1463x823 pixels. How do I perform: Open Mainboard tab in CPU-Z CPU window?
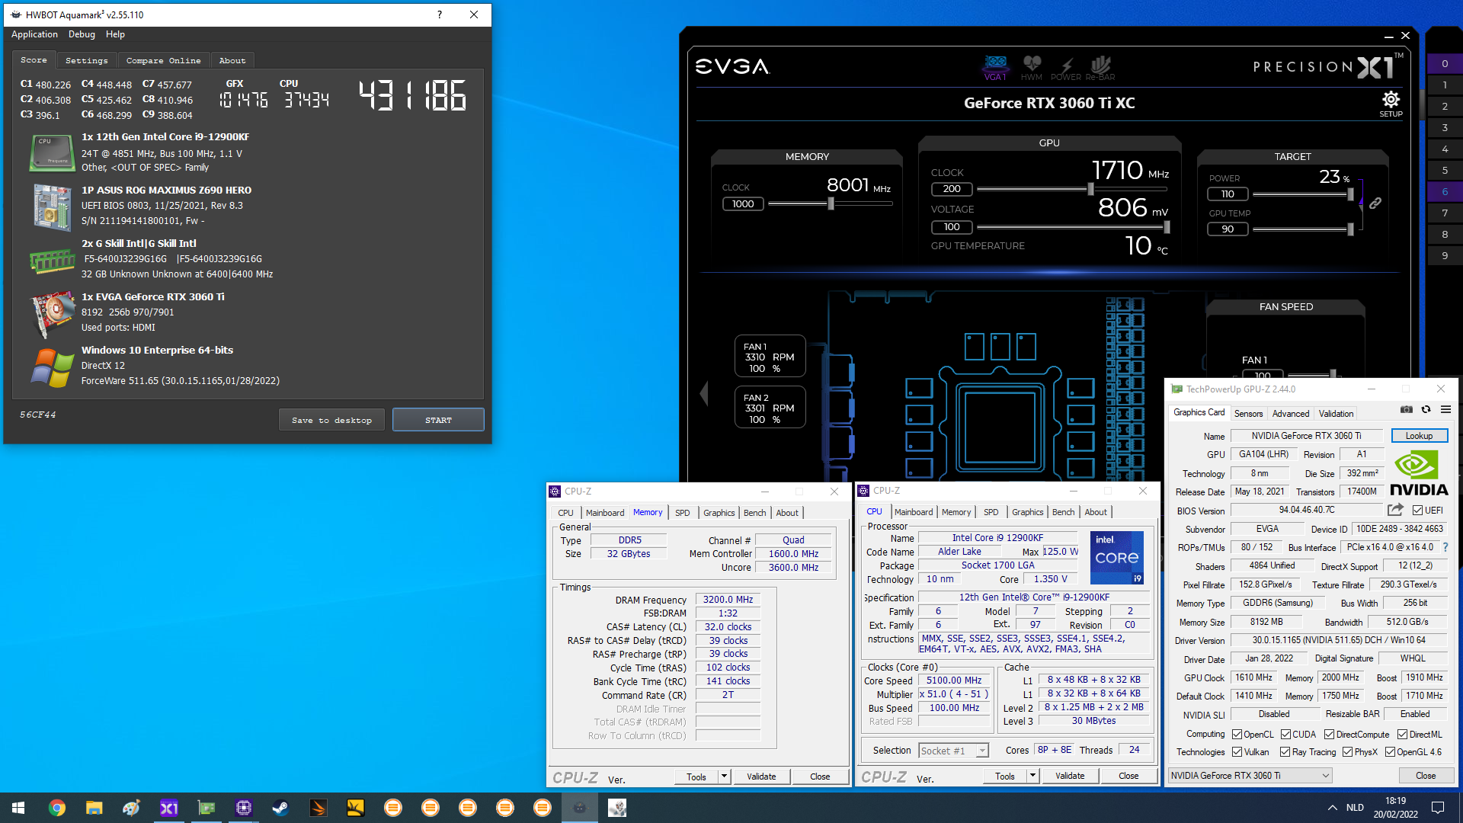(x=913, y=512)
